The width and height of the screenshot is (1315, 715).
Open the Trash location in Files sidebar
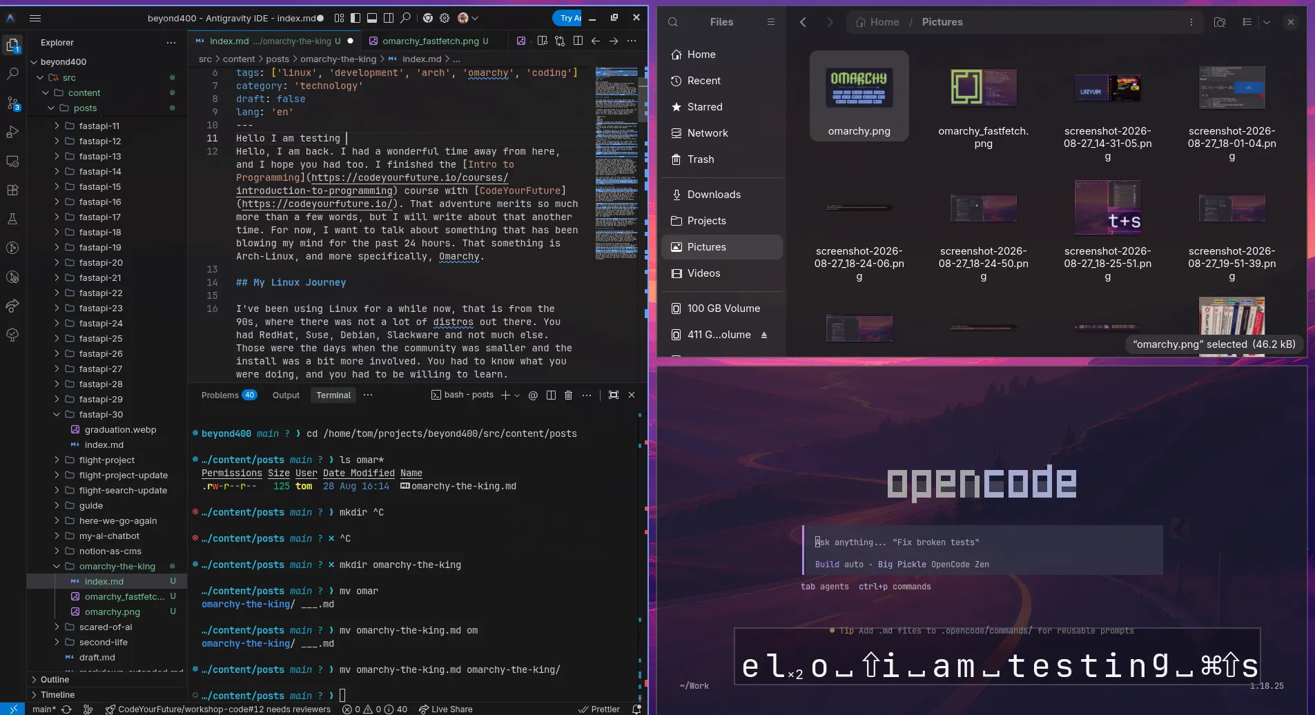[x=722, y=159]
